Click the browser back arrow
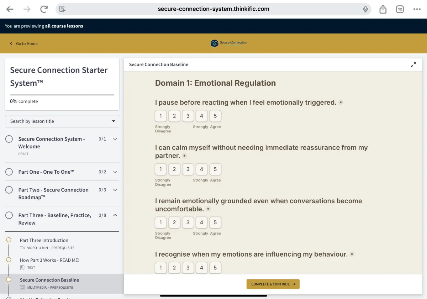The height and width of the screenshot is (299, 427). (10, 9)
